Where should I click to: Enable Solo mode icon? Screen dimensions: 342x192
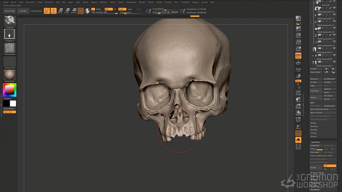click(298, 140)
